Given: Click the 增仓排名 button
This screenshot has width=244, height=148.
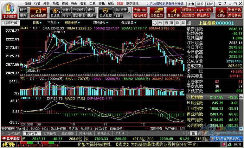Looking at the screenshot, I should [x=140, y=16].
